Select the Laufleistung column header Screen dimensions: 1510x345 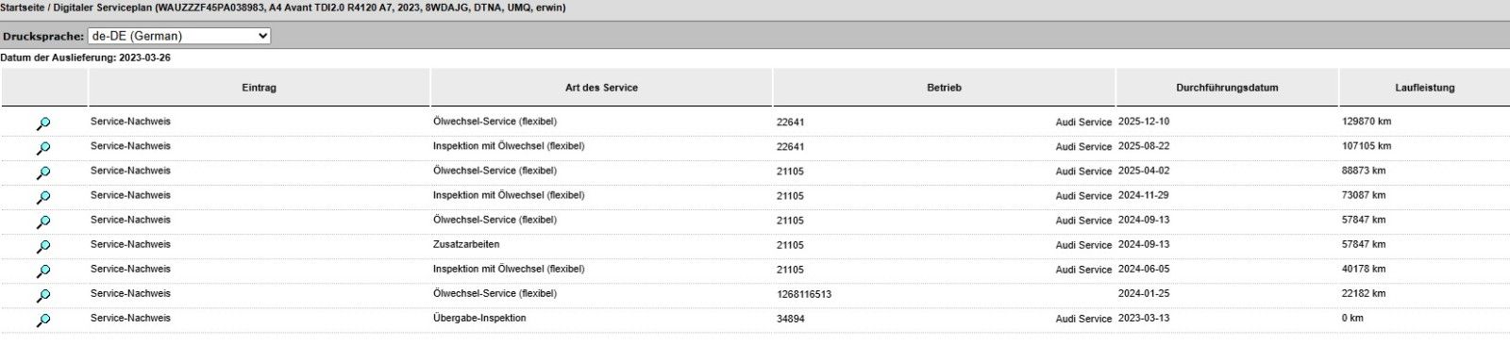1425,88
